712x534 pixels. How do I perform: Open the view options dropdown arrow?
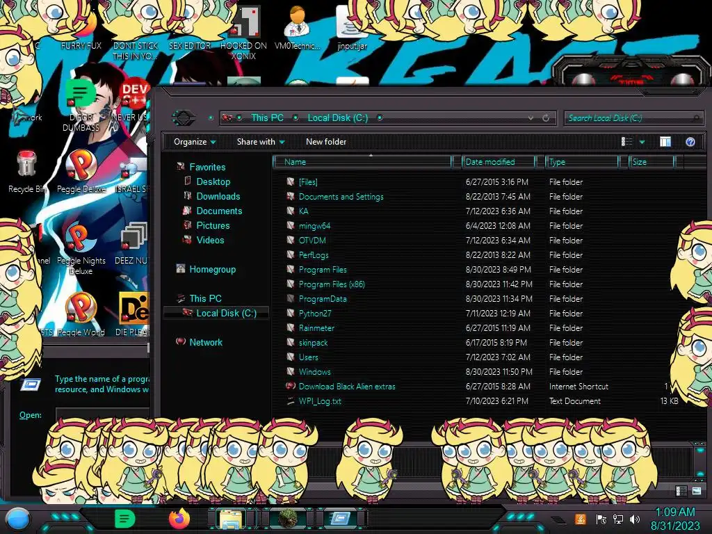[x=642, y=142]
